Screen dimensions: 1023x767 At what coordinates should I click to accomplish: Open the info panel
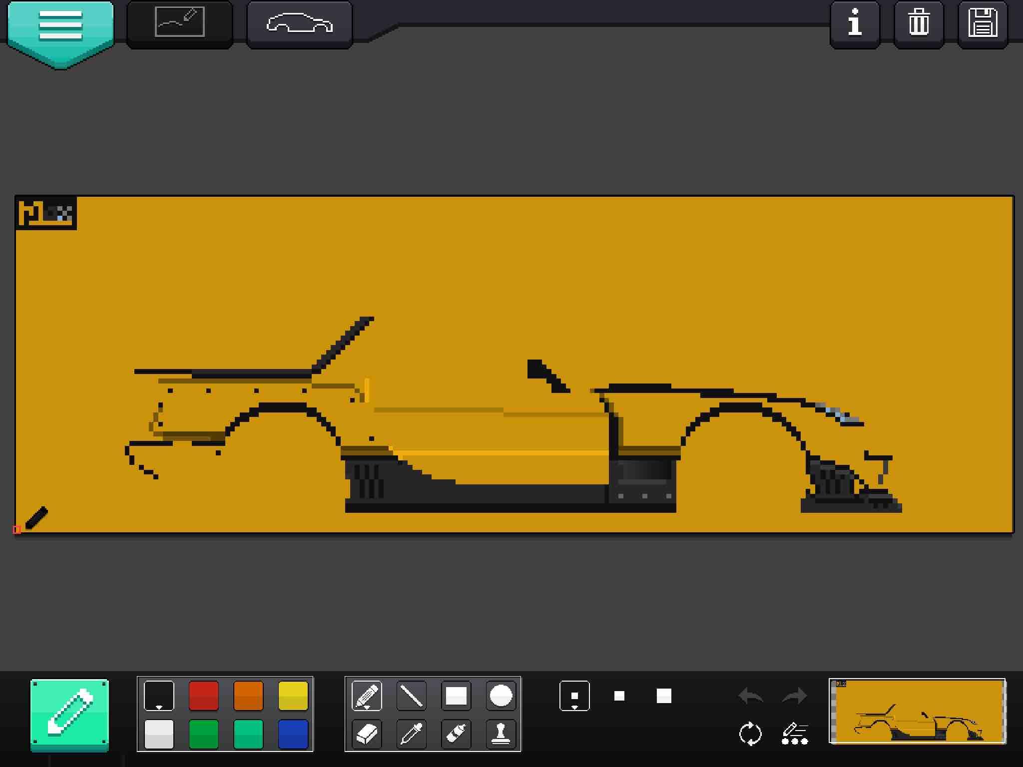coord(855,23)
